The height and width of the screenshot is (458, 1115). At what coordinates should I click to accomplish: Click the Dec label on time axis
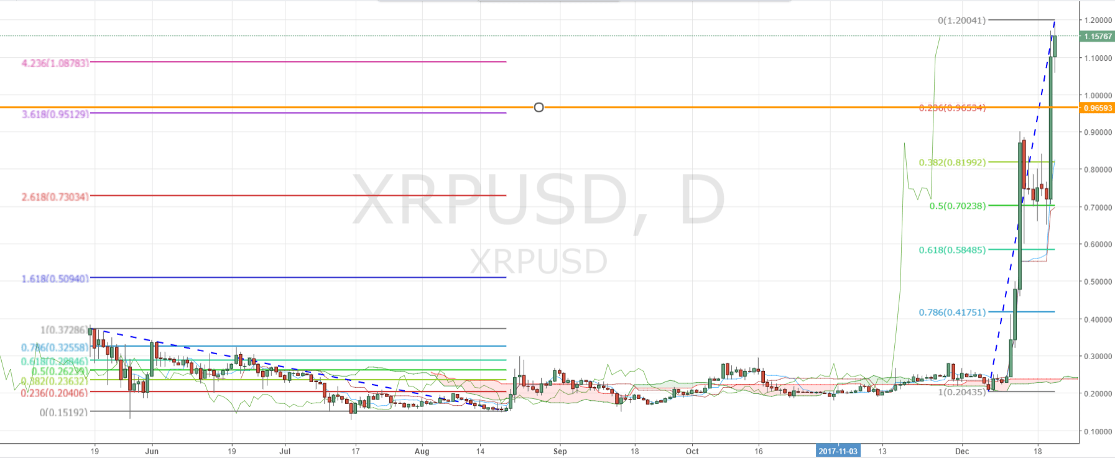[962, 452]
